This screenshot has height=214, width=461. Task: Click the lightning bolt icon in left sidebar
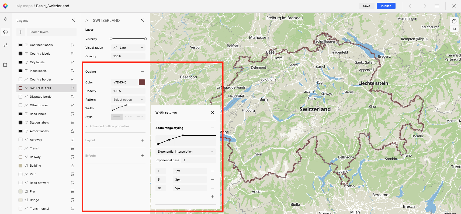pos(5,19)
